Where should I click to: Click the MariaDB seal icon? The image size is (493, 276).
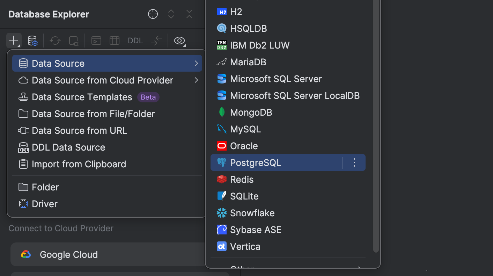[222, 62]
